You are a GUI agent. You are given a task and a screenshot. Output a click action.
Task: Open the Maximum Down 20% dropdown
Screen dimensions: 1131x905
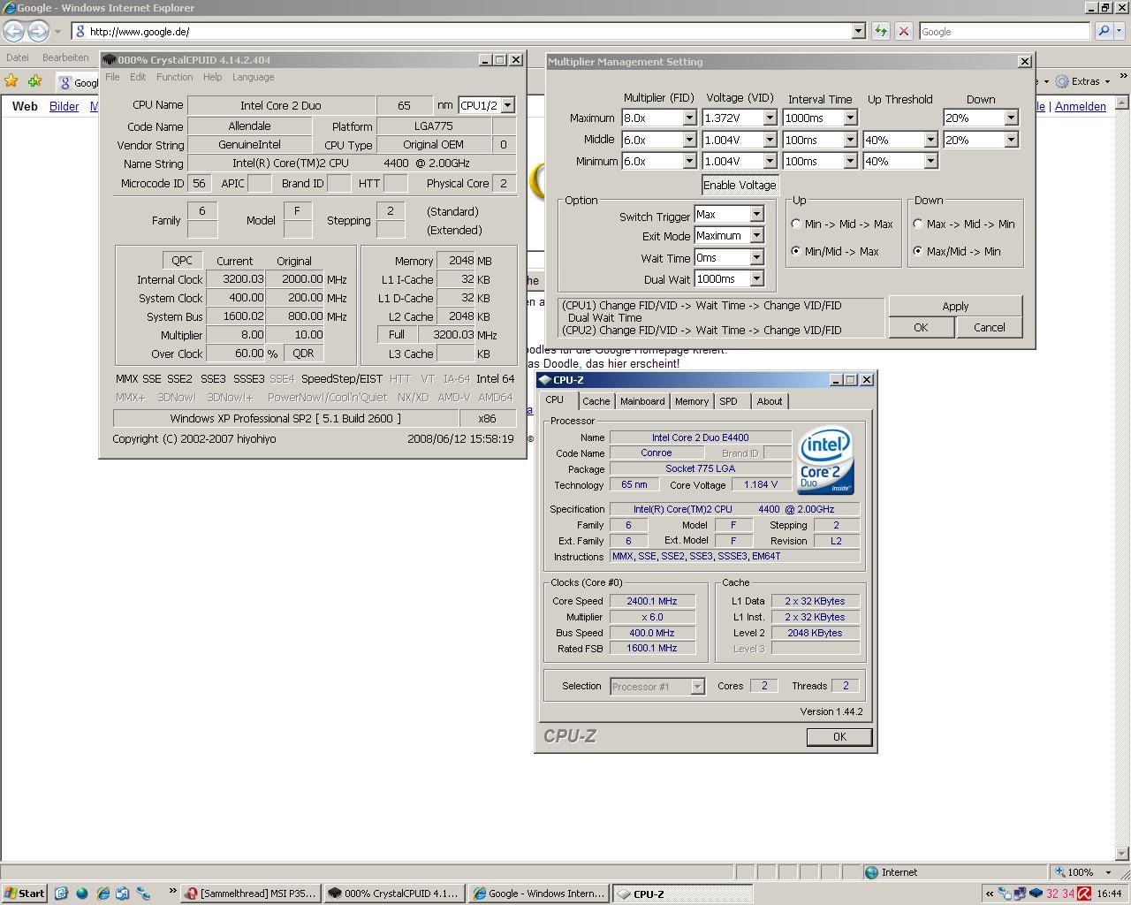[1011, 118]
